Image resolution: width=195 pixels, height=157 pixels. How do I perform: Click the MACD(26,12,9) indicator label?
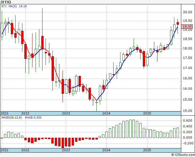point(11,118)
